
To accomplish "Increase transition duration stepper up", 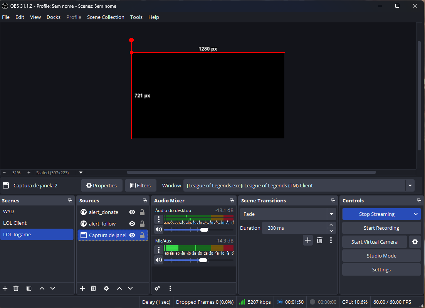I will [331, 225].
